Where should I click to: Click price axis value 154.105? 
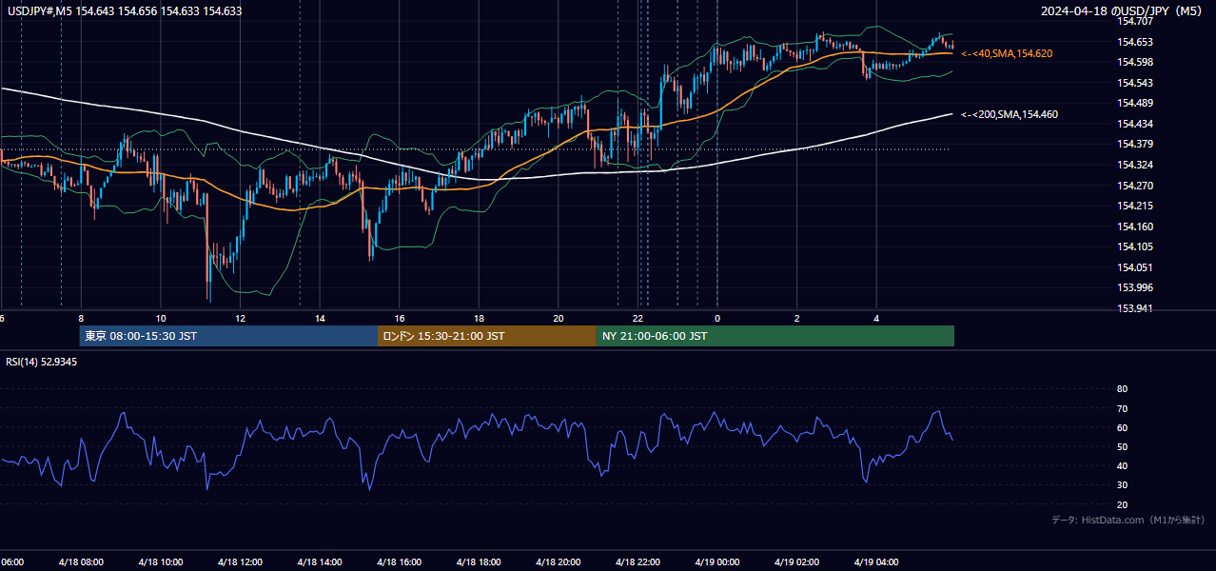pyautogui.click(x=1134, y=246)
